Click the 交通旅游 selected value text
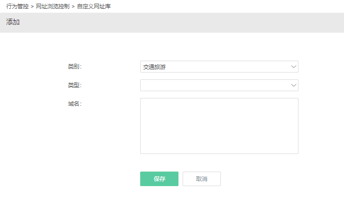 click(x=154, y=67)
